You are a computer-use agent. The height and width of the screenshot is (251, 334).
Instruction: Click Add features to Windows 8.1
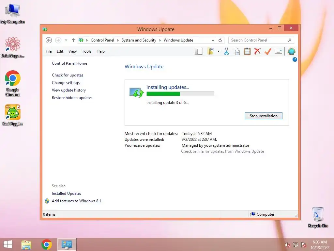[76, 201]
